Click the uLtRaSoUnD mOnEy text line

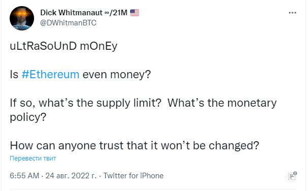click(x=64, y=46)
